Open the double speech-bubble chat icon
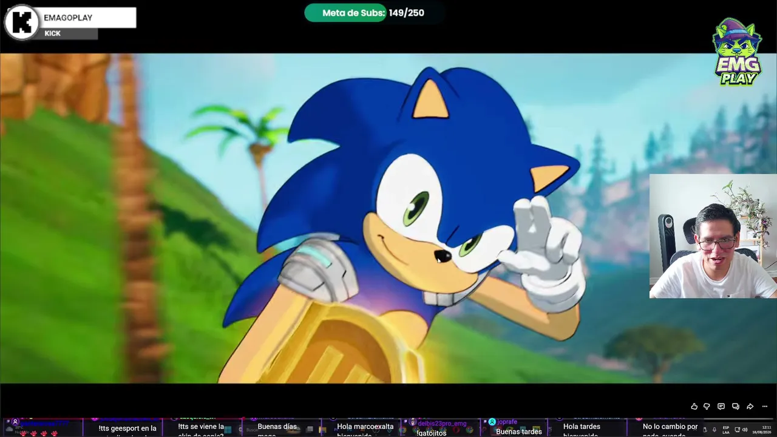Screen dimensions: 777x437 pos(735,407)
